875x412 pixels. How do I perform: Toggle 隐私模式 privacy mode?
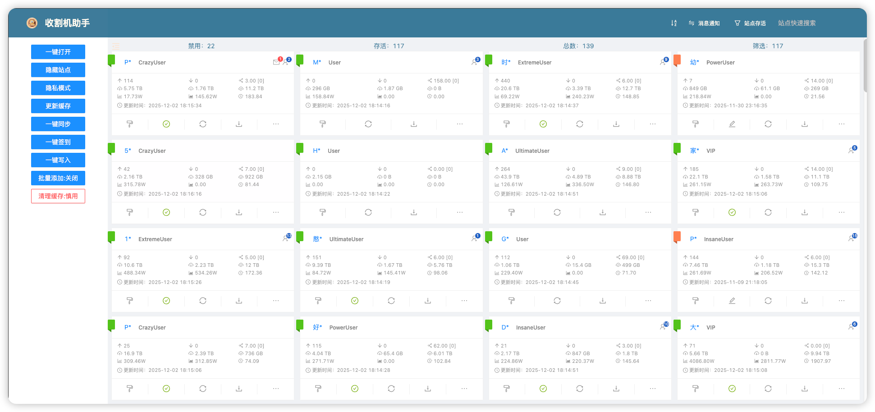click(58, 88)
